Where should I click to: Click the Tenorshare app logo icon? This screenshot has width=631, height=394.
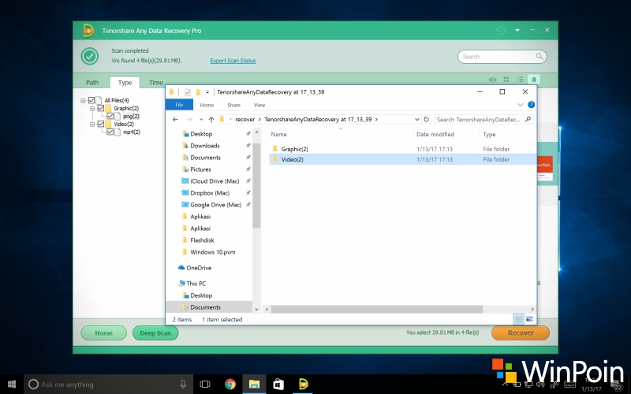tap(88, 31)
